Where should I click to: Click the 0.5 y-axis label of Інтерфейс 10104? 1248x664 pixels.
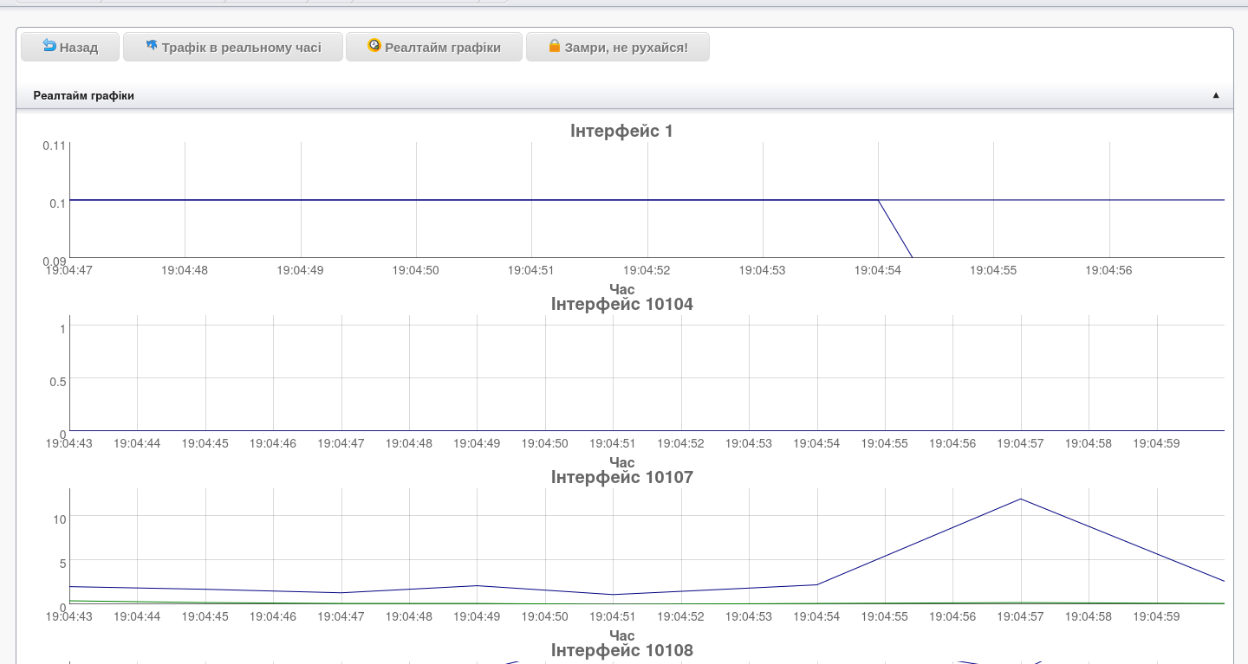point(57,380)
